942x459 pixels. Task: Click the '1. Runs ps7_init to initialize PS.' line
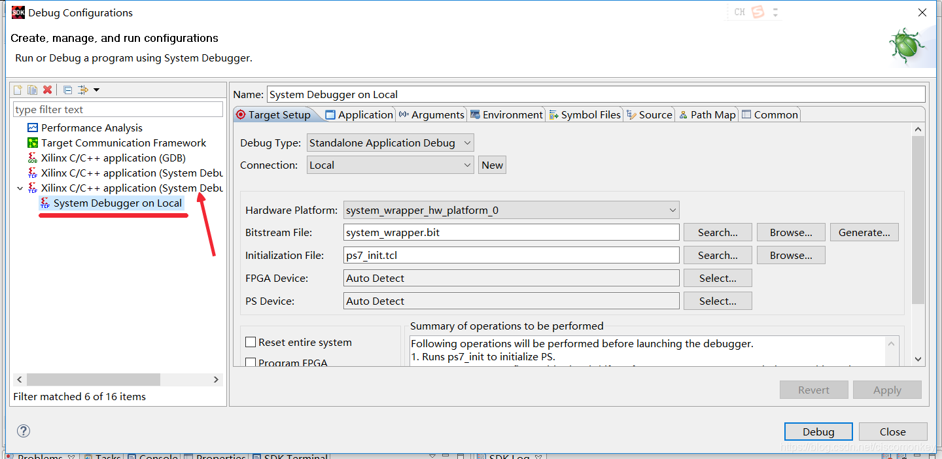click(483, 356)
